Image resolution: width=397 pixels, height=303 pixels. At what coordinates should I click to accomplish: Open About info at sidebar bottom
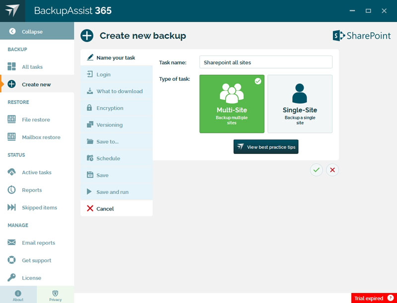[x=18, y=295]
